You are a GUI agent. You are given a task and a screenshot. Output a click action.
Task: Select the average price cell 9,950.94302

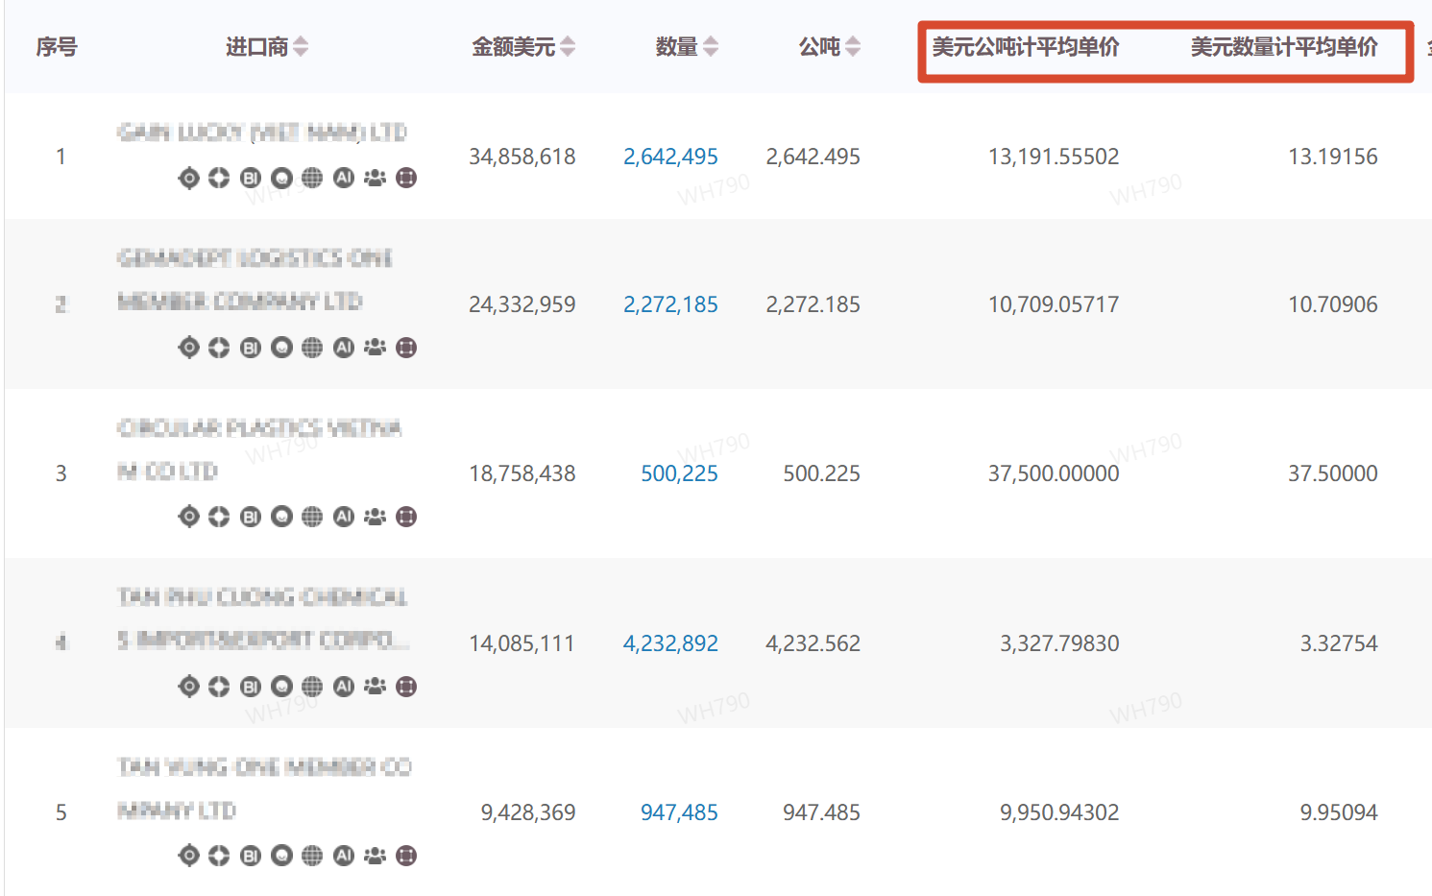(x=1059, y=812)
